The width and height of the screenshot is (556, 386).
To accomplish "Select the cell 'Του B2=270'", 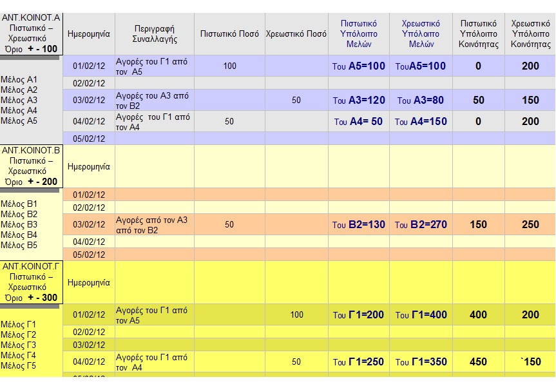I will point(421,224).
